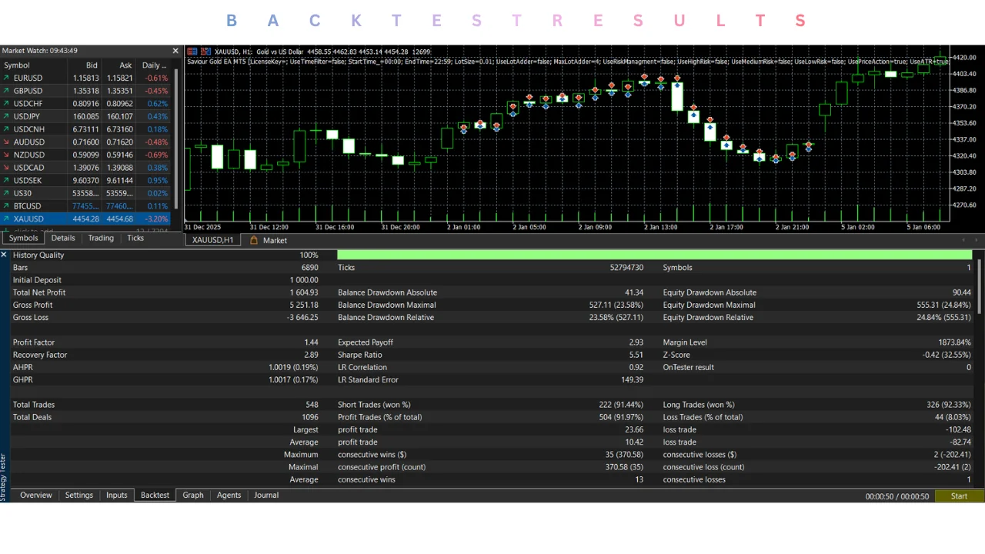The height and width of the screenshot is (554, 985).
Task: Open the Settings tab in Strategy Tester
Action: 79,496
